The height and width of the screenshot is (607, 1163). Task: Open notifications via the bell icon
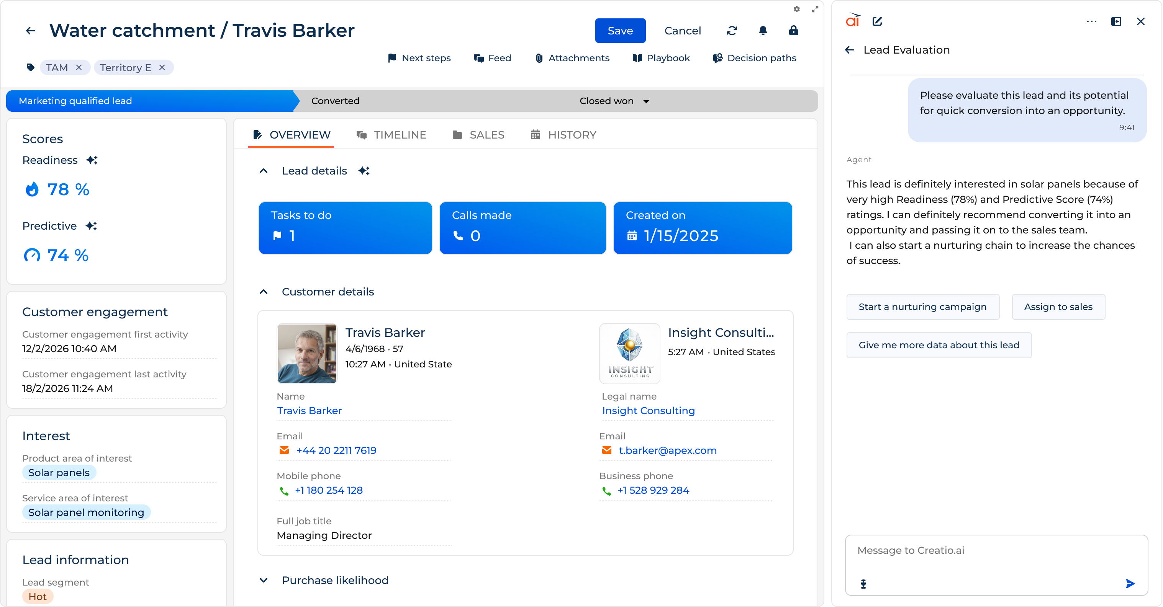[x=763, y=31]
